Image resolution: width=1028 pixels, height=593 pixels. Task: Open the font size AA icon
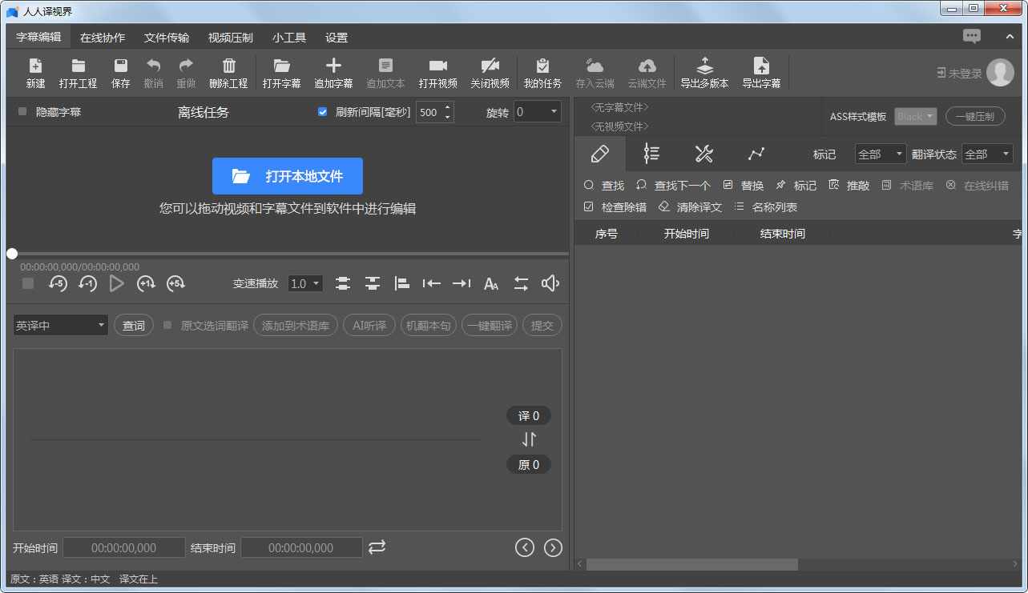[491, 283]
